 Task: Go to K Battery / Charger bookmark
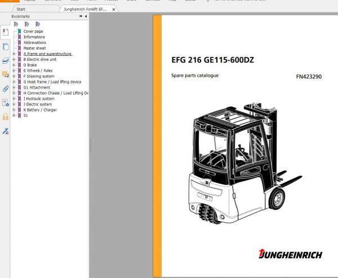(x=40, y=110)
